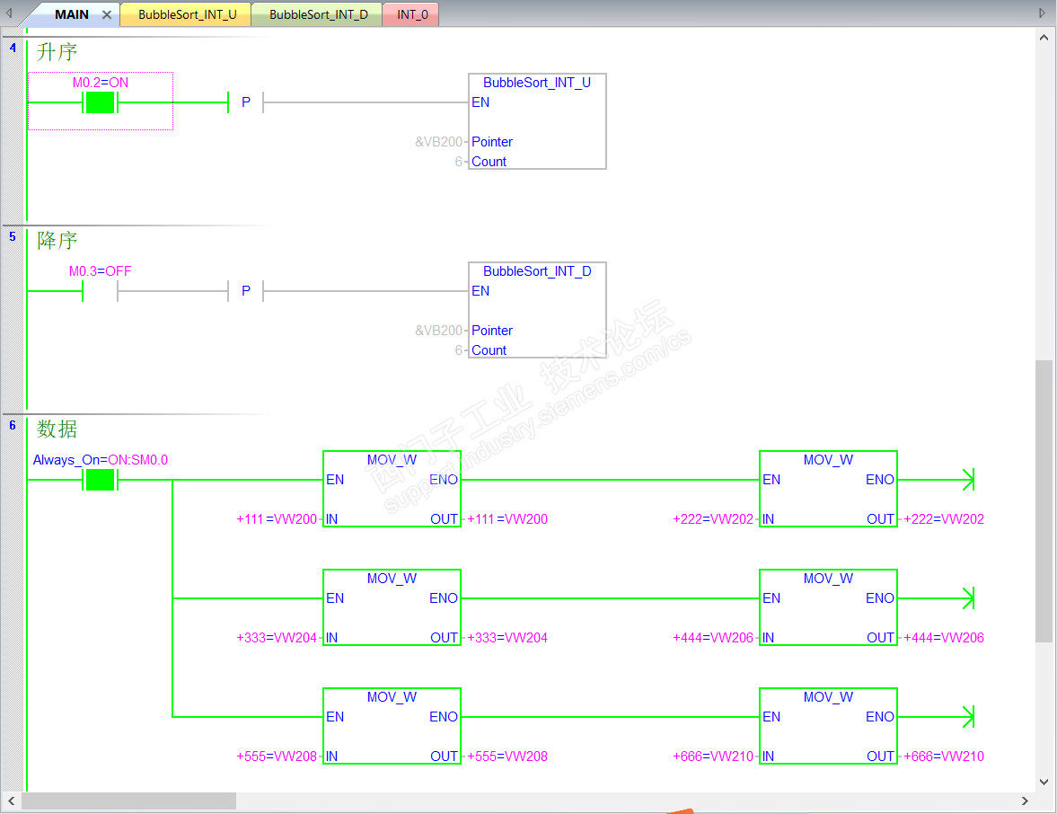The height and width of the screenshot is (814, 1057).
Task: Switch to the MAIN tab
Action: [x=71, y=14]
